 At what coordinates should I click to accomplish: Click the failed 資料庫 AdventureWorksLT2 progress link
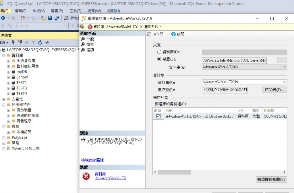point(110,176)
